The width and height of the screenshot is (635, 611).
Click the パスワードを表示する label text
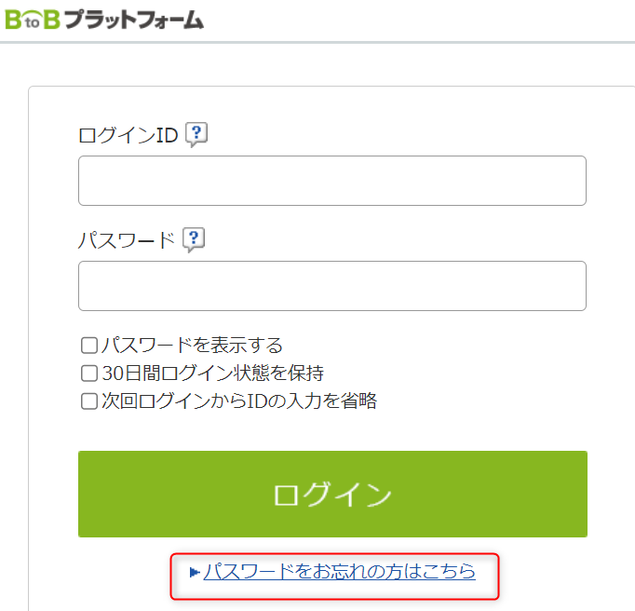[192, 346]
